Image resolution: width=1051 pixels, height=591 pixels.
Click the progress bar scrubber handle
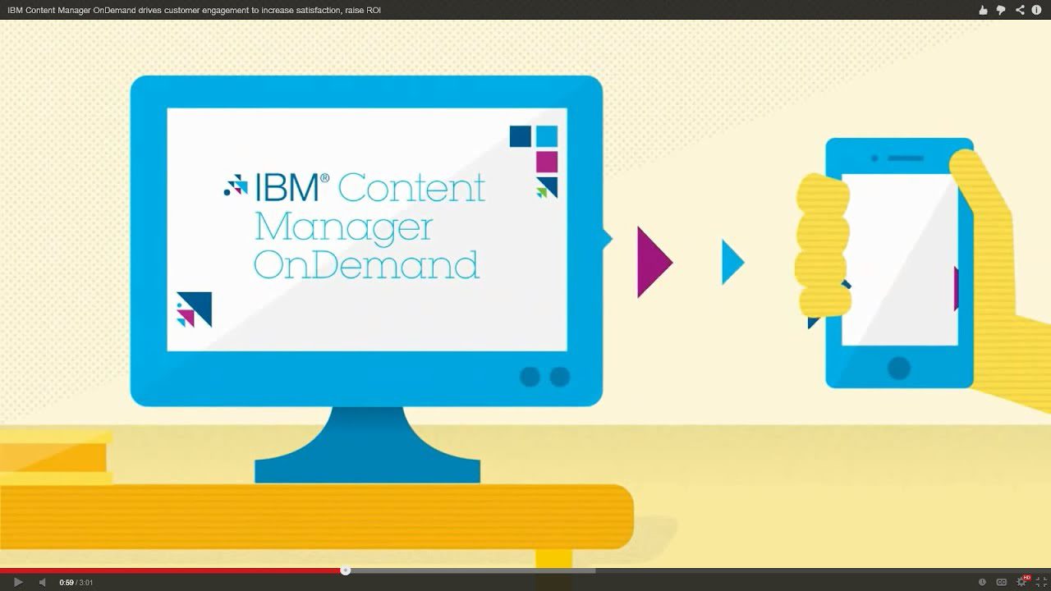[346, 570]
